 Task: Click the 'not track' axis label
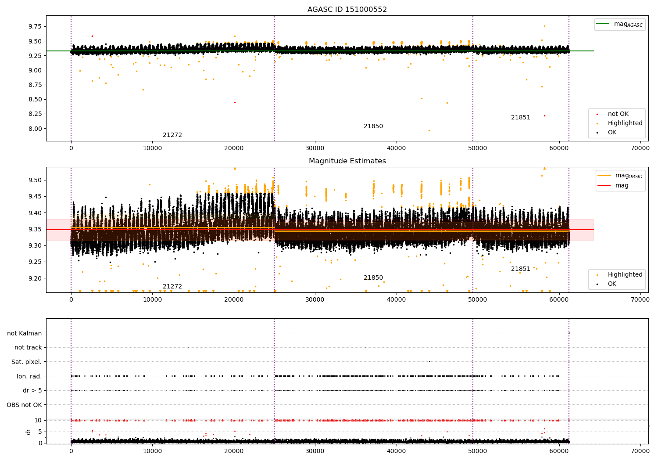28,348
